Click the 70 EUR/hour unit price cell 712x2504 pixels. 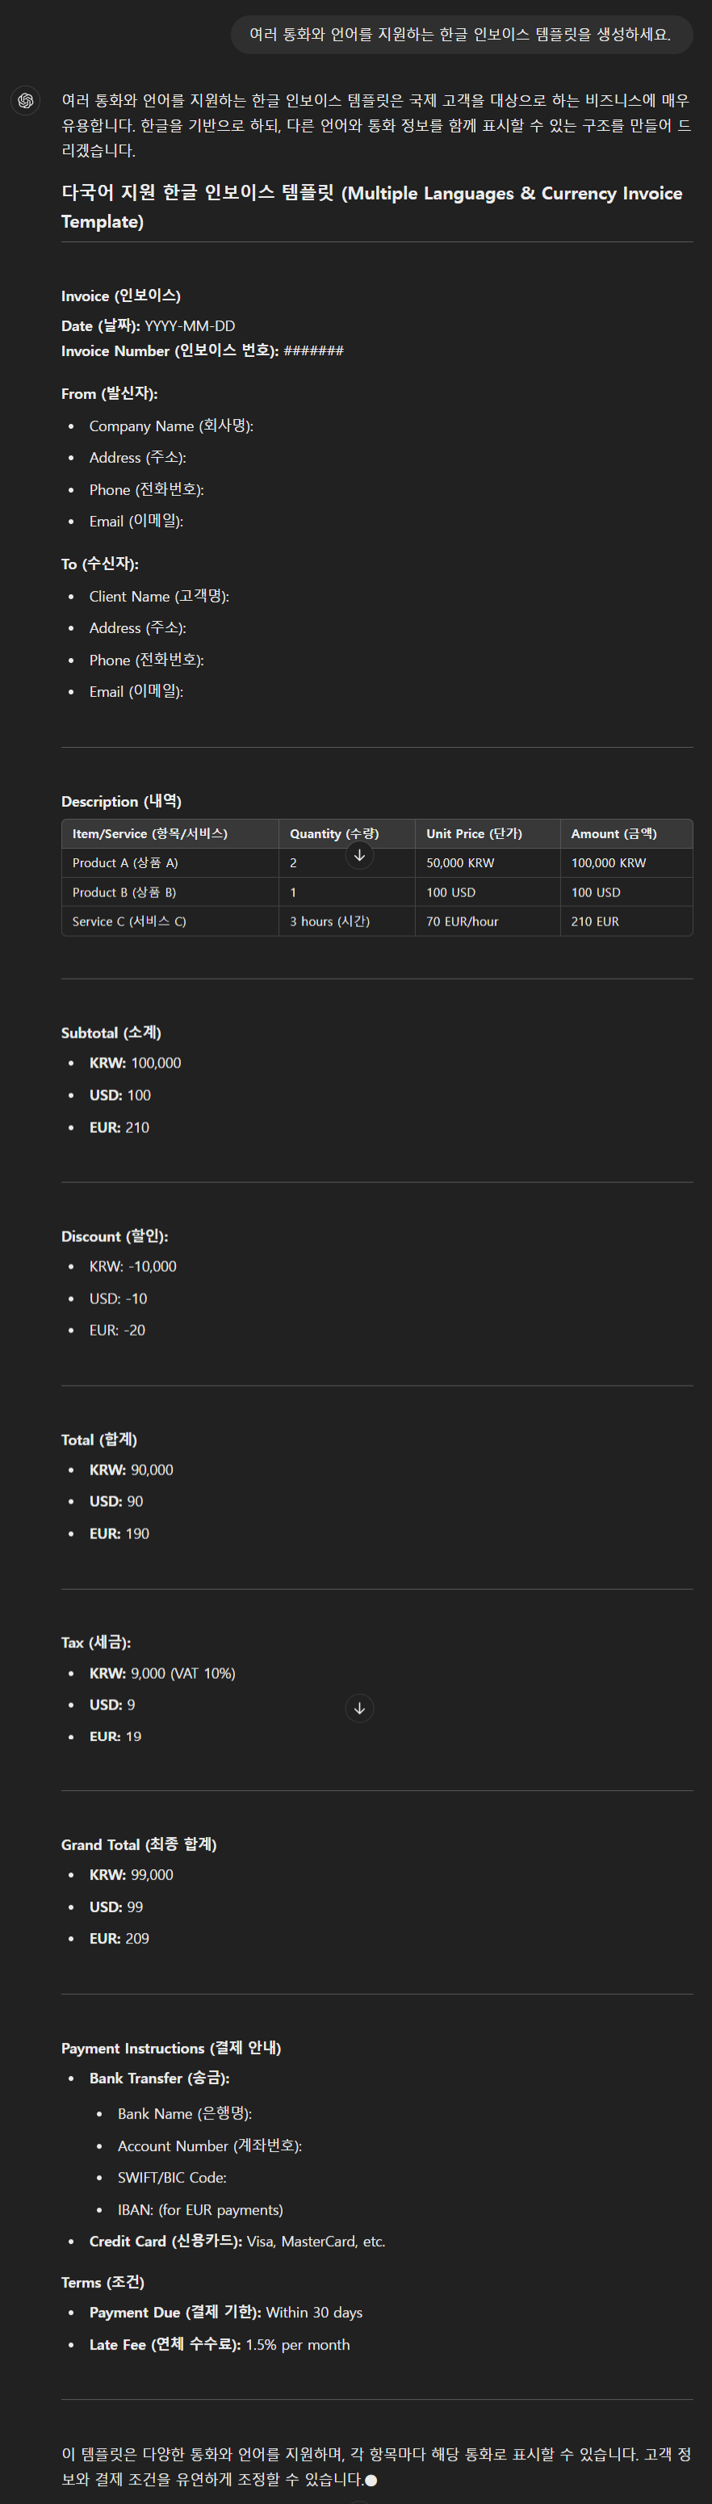coord(488,921)
